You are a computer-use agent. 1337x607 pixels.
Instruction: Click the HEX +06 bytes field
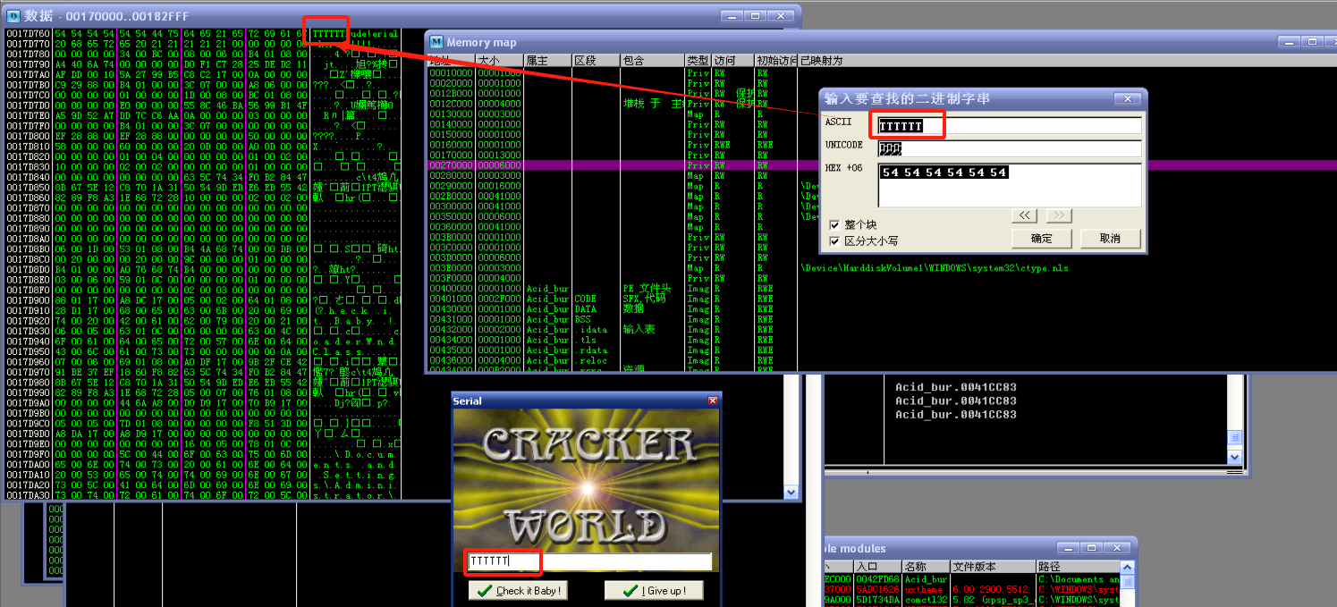click(1009, 185)
